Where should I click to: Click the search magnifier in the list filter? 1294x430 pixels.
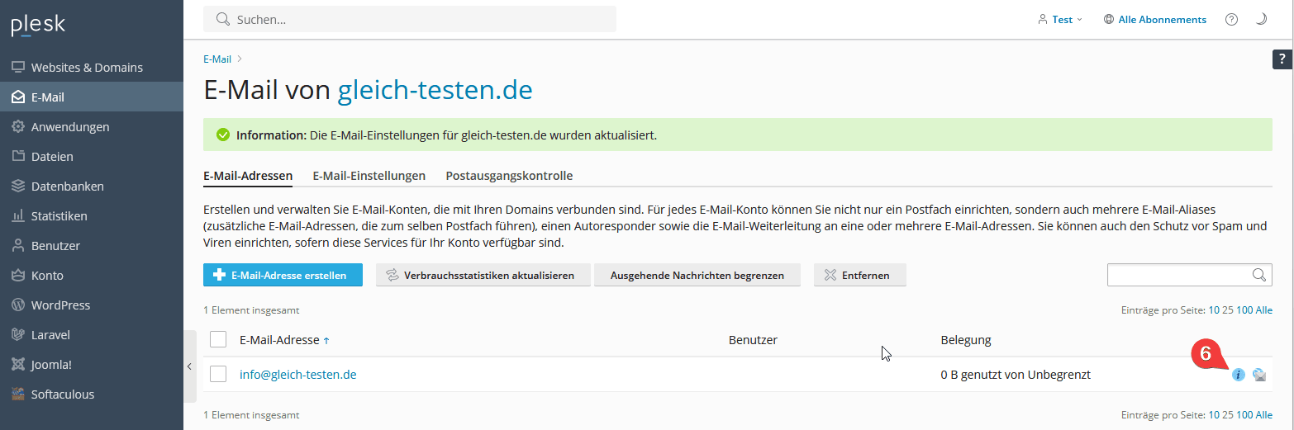(x=1259, y=275)
